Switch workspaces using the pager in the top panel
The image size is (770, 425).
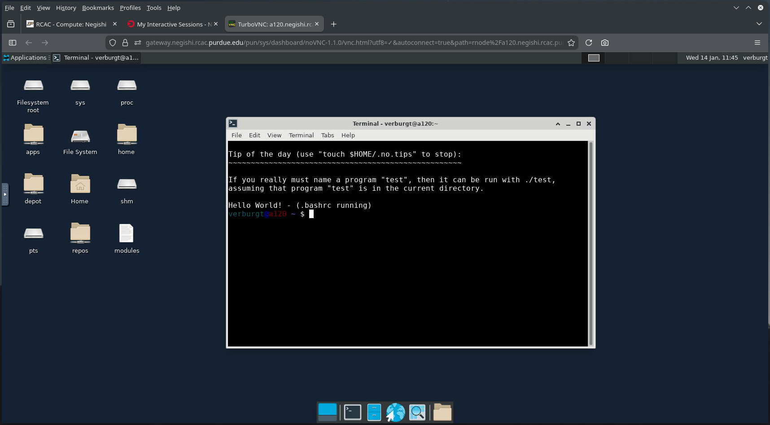coord(594,58)
